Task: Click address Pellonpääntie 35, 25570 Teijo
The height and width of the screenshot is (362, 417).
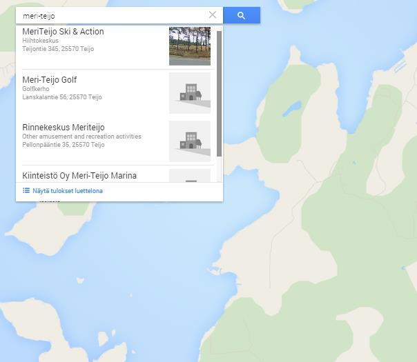Action: [64, 145]
